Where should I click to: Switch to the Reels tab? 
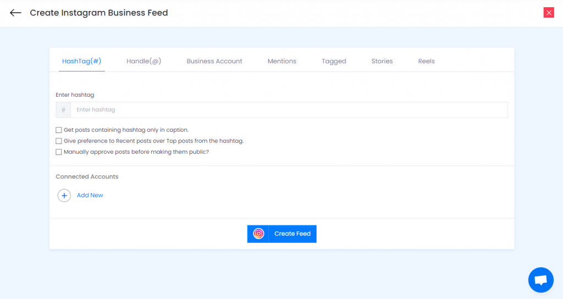tap(426, 61)
